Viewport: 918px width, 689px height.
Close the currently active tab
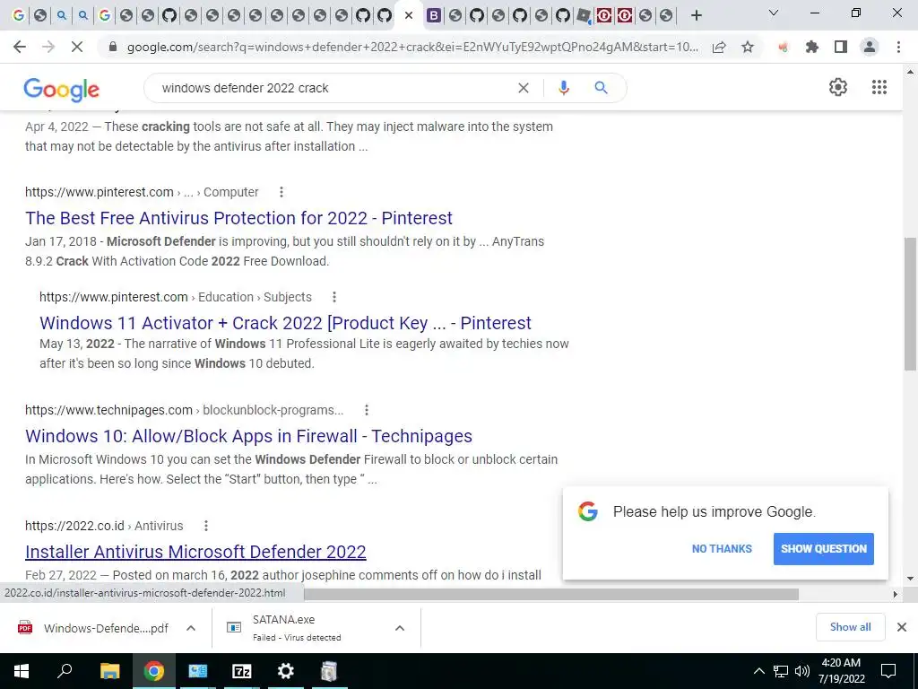point(409,15)
